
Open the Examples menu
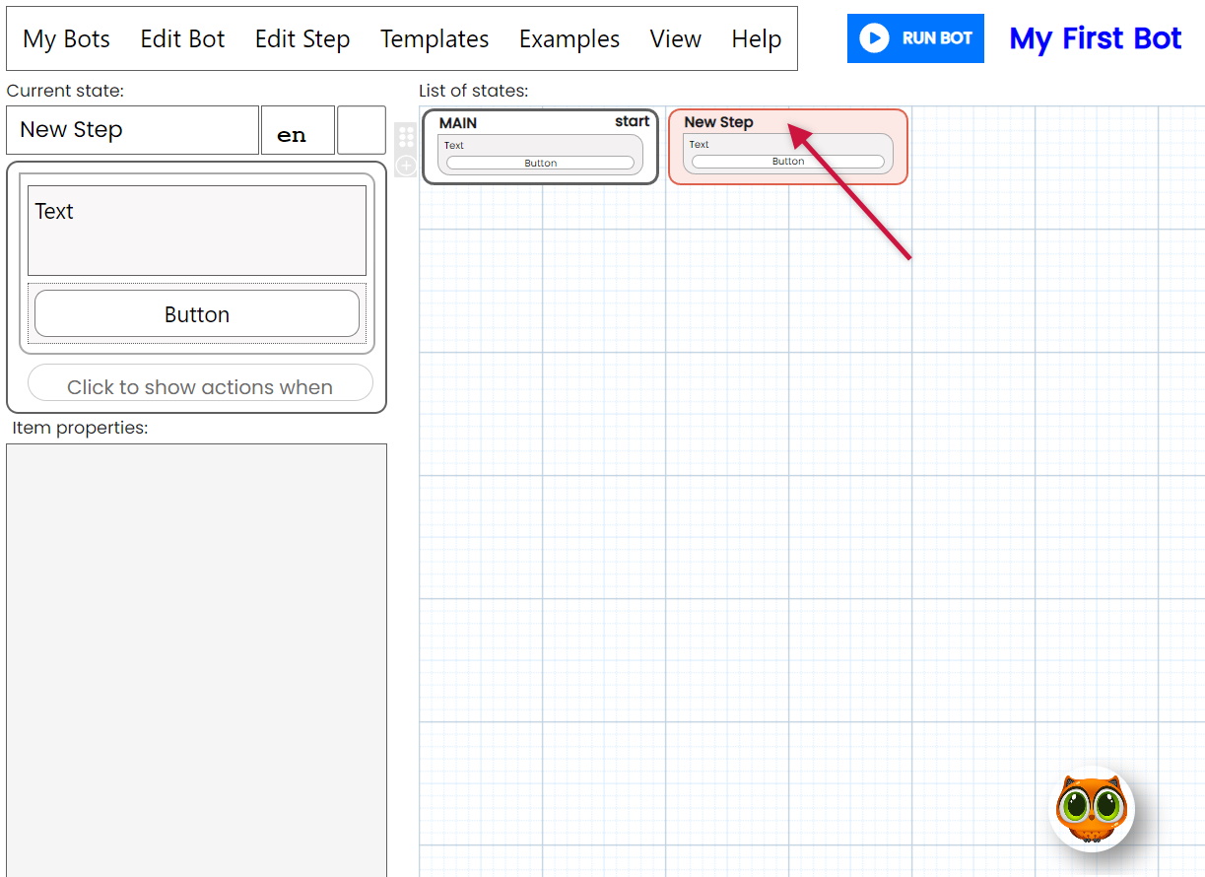click(x=569, y=39)
